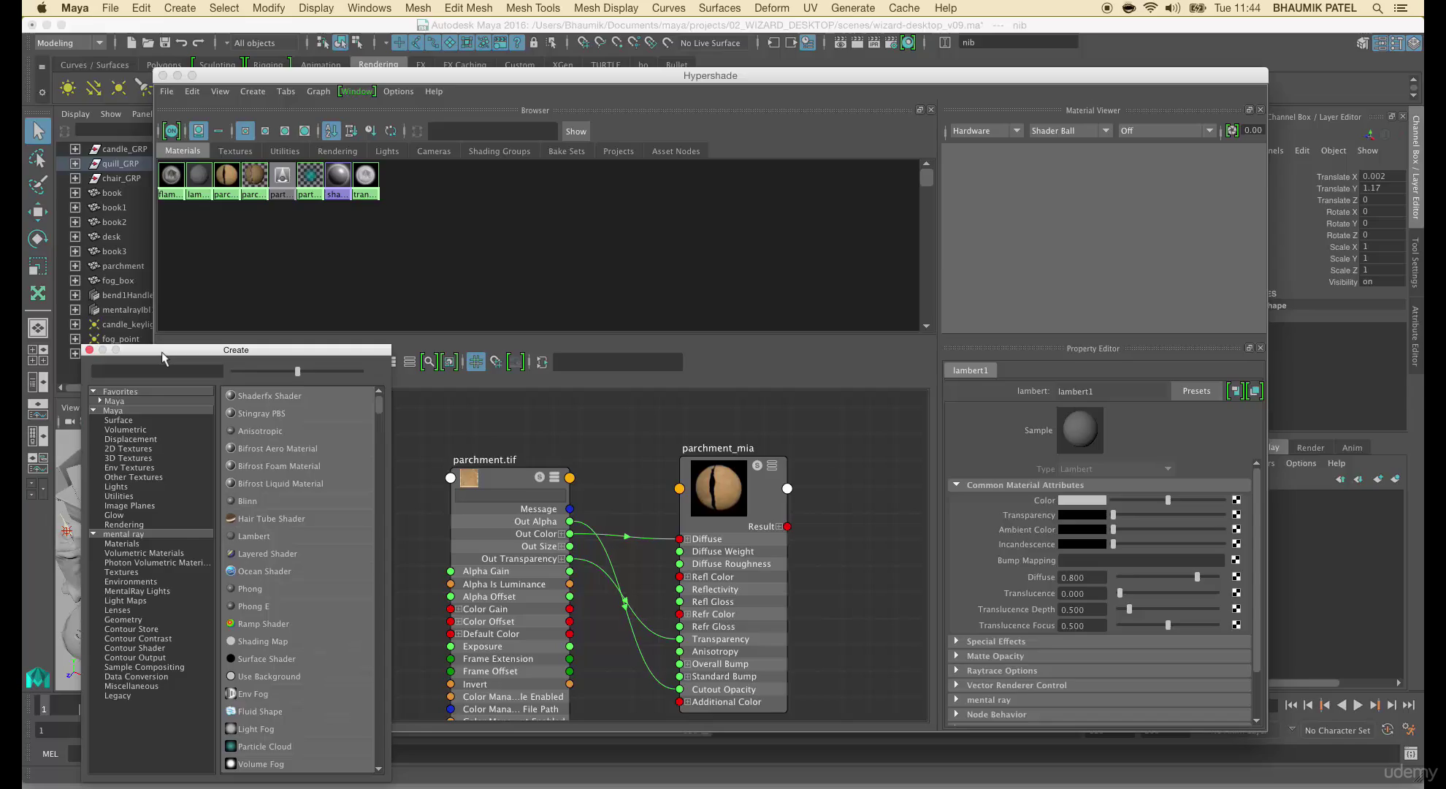Pick Ocean Shader from Create list
The width and height of the screenshot is (1446, 789).
tap(264, 571)
